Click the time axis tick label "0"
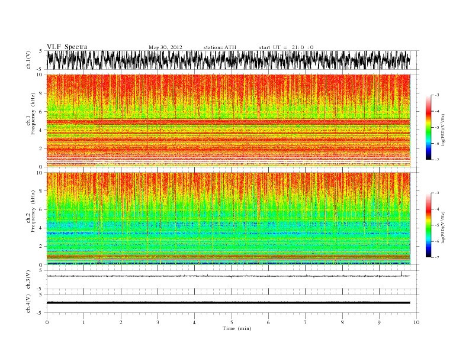The image size is (469, 362). point(47,322)
